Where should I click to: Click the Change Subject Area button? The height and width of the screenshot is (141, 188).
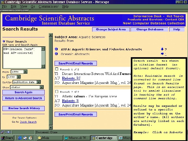(111, 29)
